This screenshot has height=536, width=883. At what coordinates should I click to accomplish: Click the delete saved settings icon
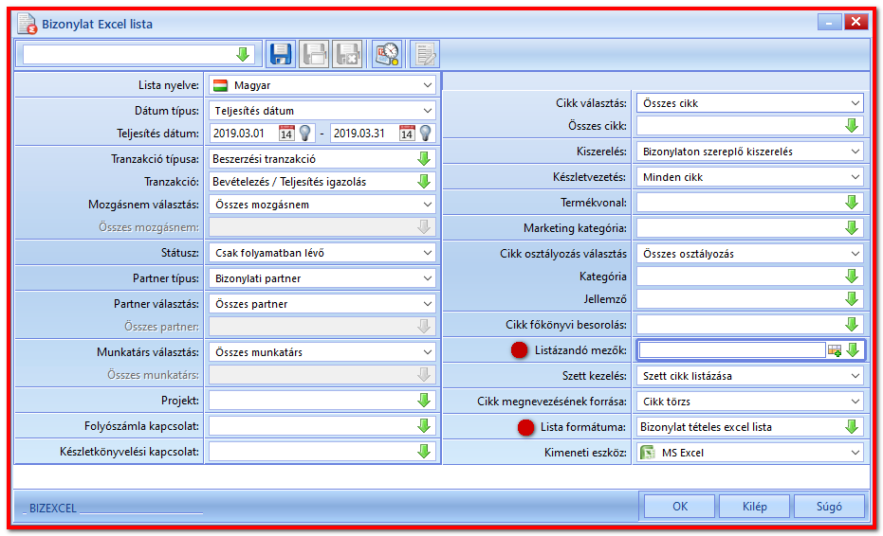point(347,54)
